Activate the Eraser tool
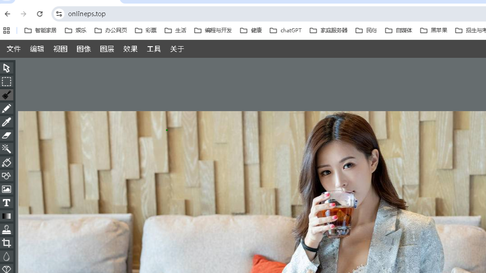486x273 pixels. [6, 135]
